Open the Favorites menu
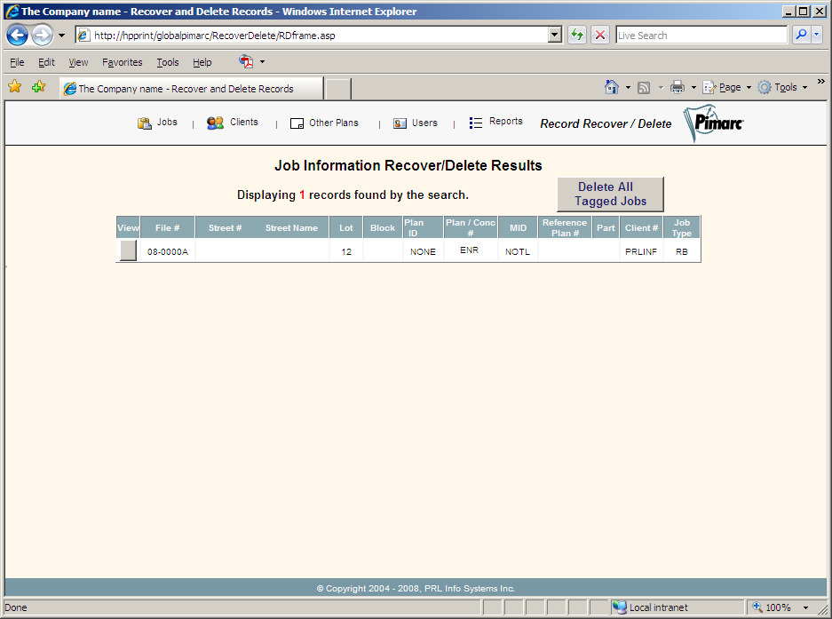The height and width of the screenshot is (619, 832). click(122, 62)
